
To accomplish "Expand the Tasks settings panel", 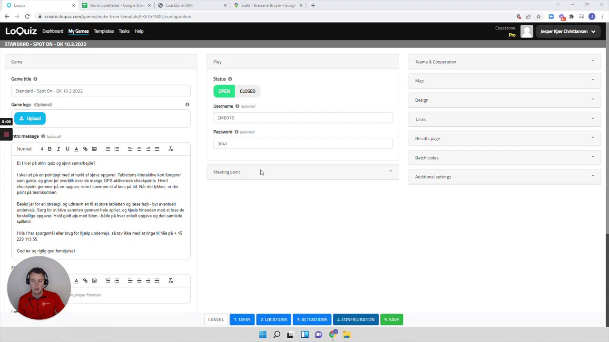I will click(x=504, y=119).
